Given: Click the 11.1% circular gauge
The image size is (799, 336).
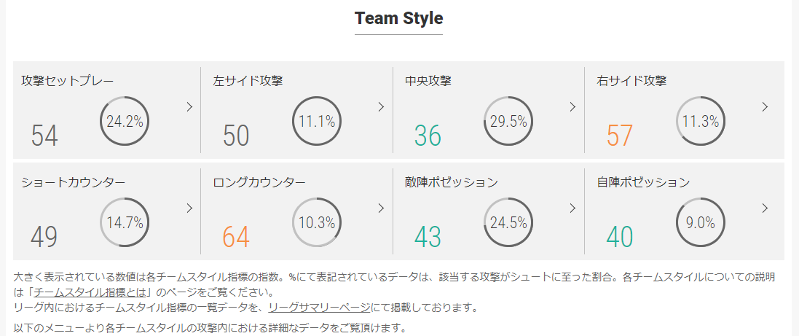Looking at the screenshot, I should [x=316, y=121].
